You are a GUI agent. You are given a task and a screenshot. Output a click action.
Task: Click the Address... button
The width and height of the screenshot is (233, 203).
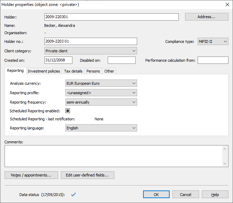[206, 17]
